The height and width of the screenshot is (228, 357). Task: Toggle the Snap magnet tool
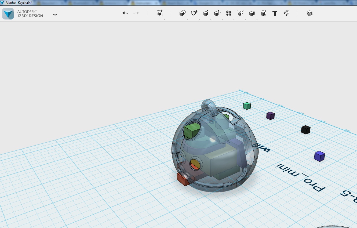[x=286, y=13]
